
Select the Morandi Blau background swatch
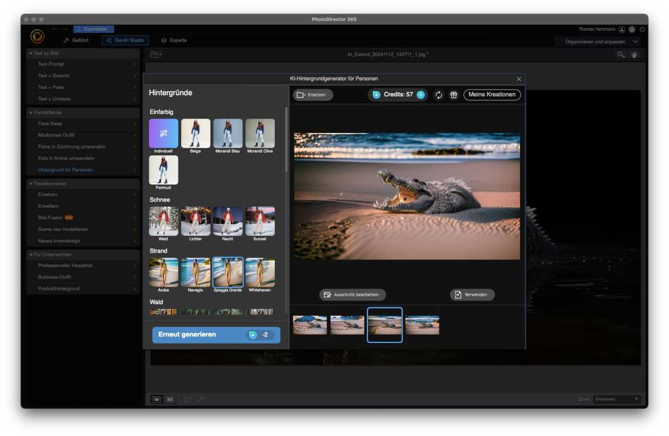(227, 133)
